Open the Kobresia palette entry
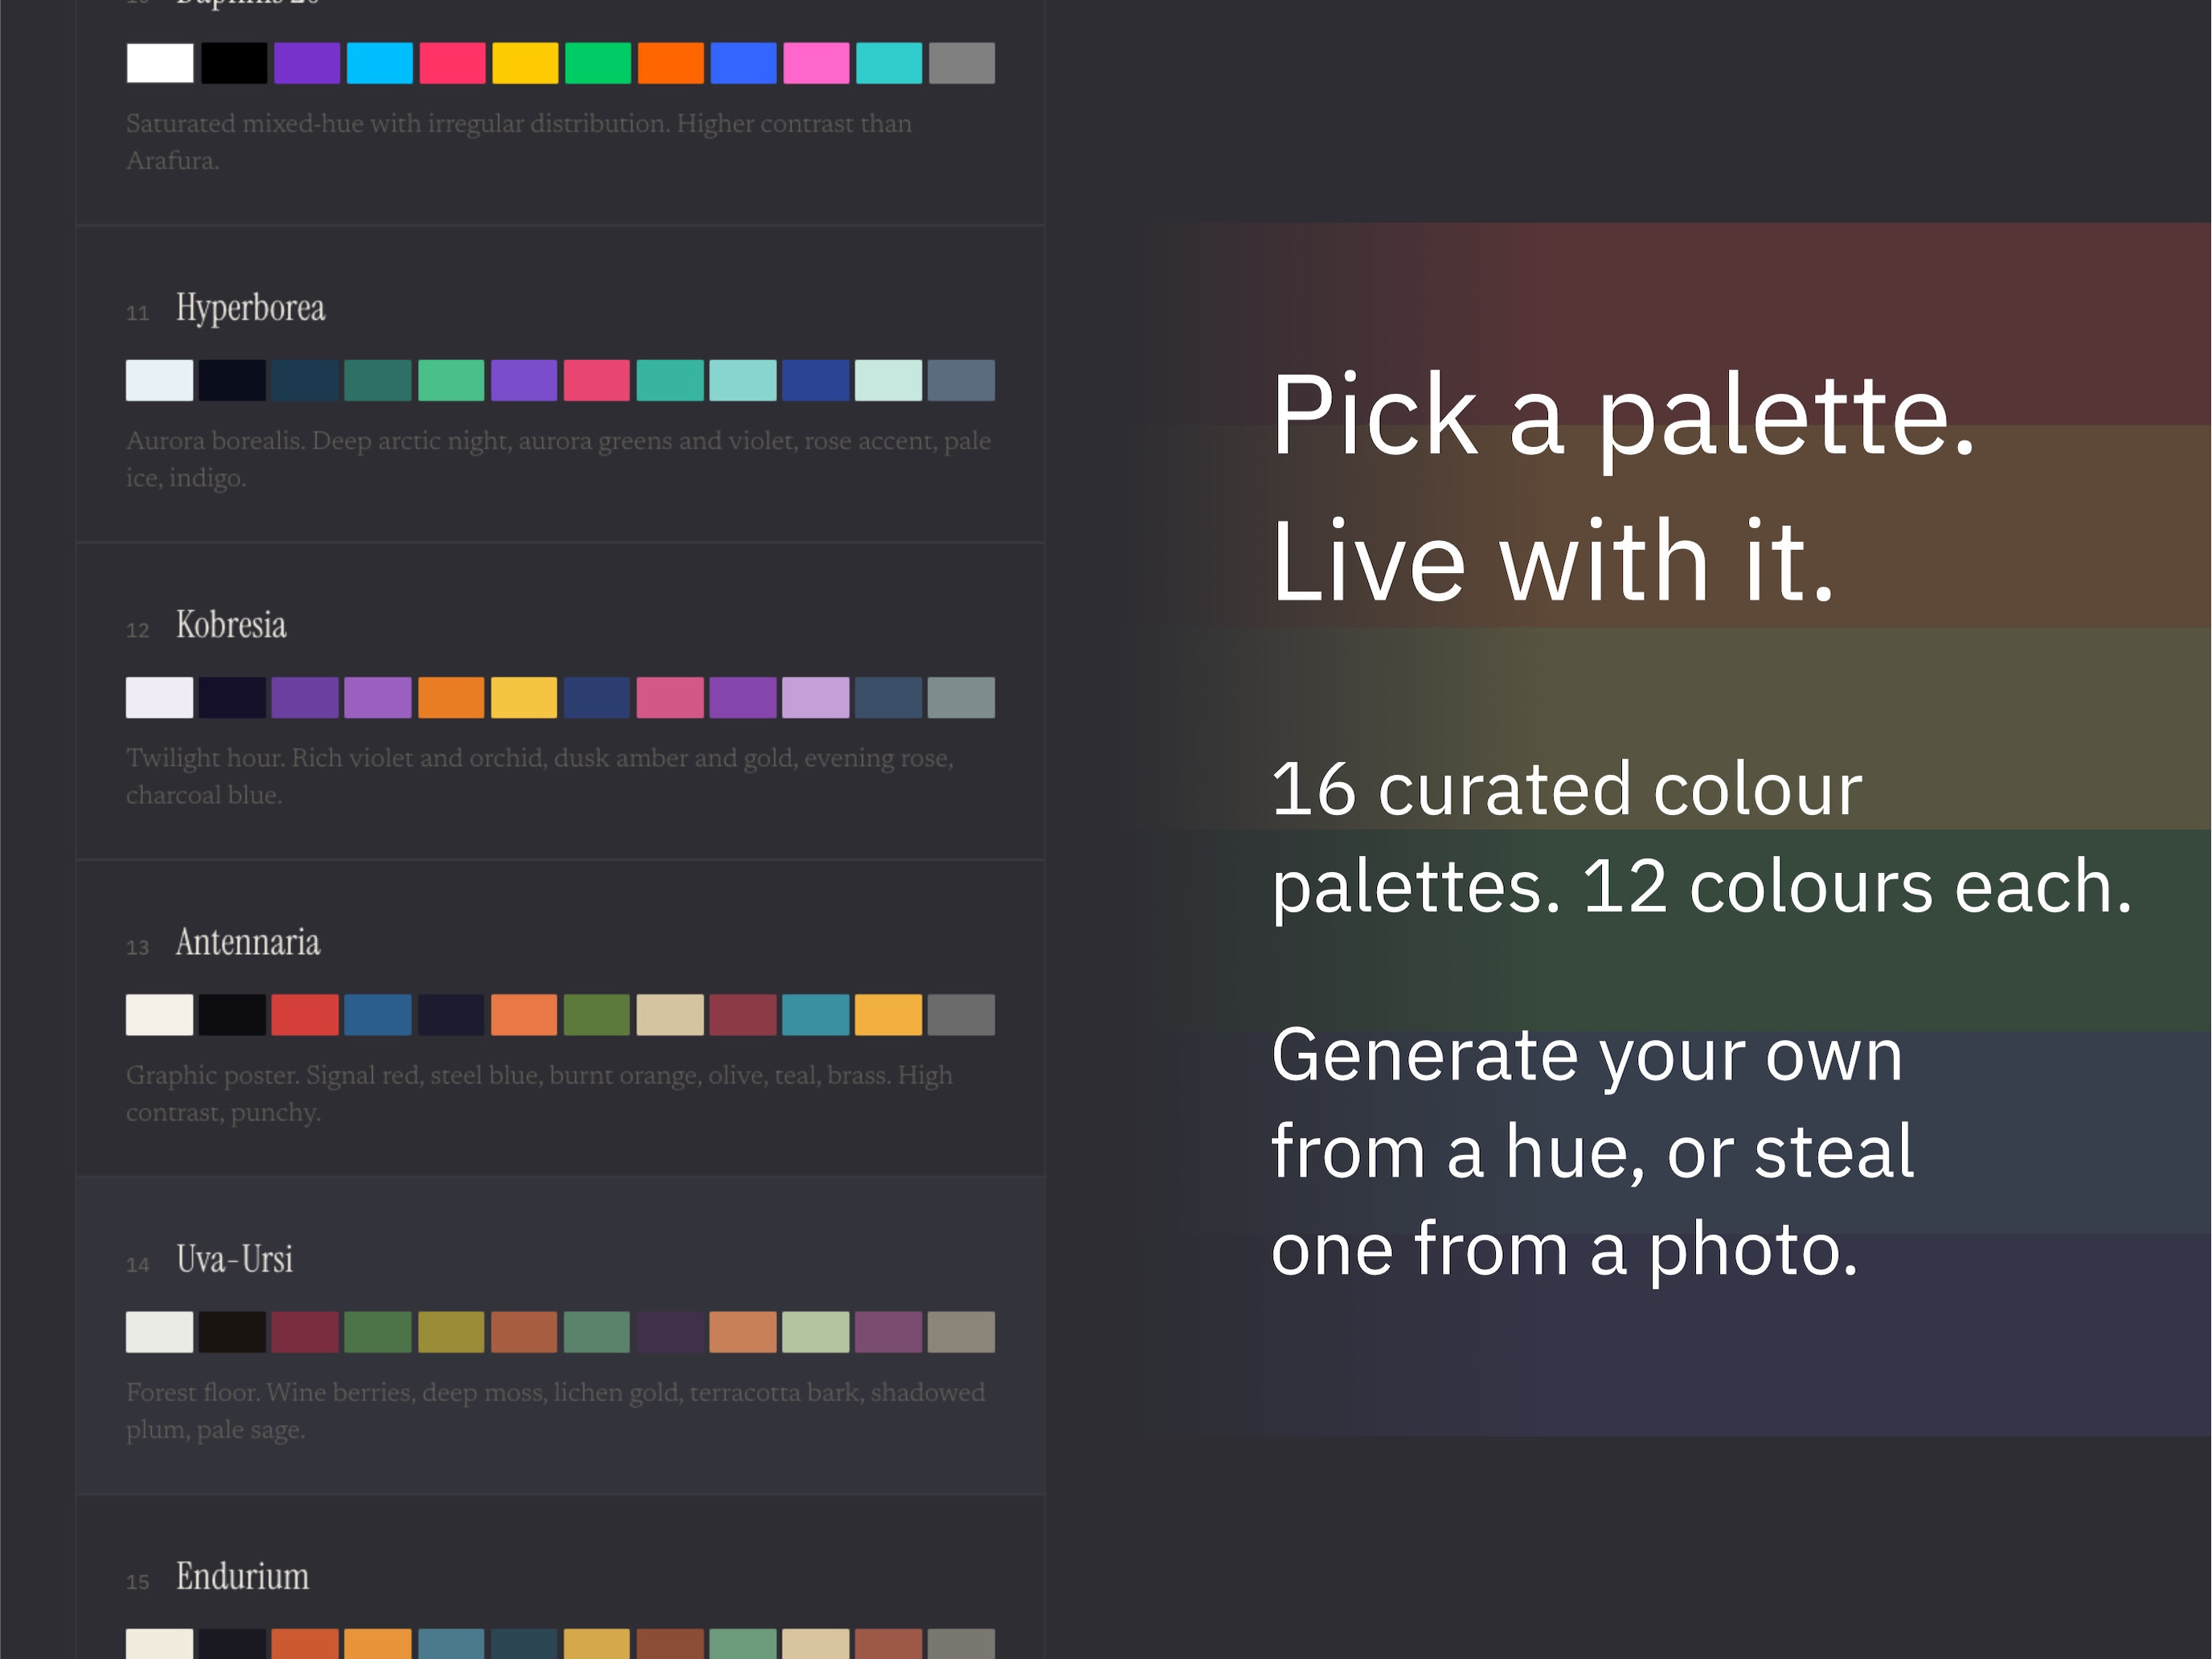The height and width of the screenshot is (1659, 2212). pyautogui.click(x=560, y=702)
